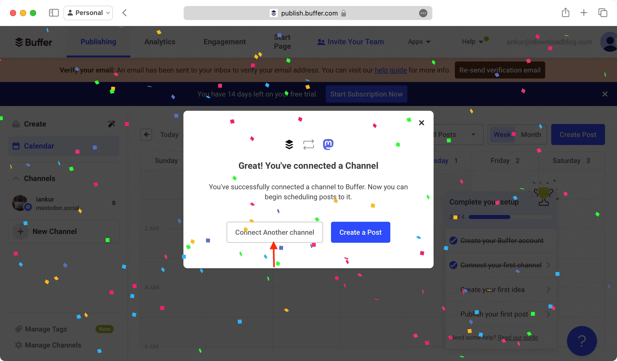Toggle the Publish your first post circle
617x361 pixels.
[x=453, y=314]
